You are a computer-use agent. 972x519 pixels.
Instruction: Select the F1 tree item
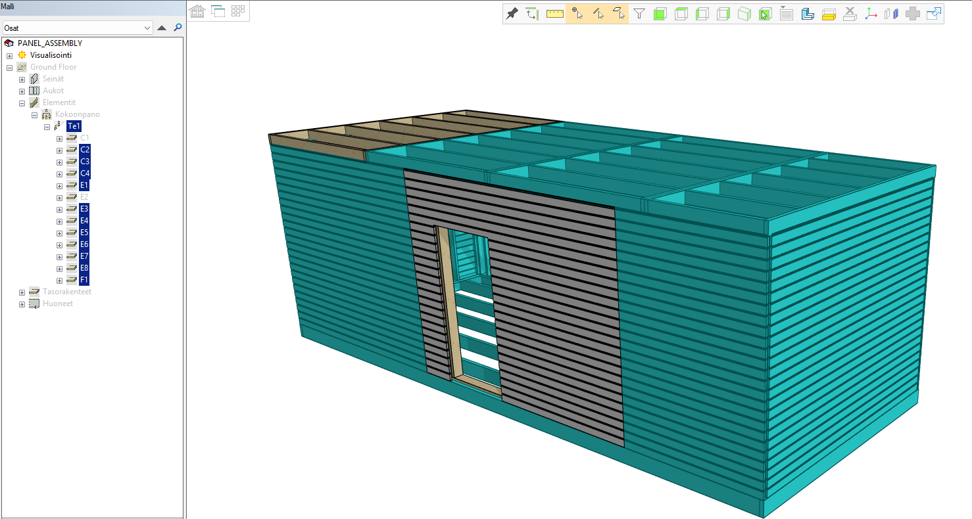[x=84, y=280]
